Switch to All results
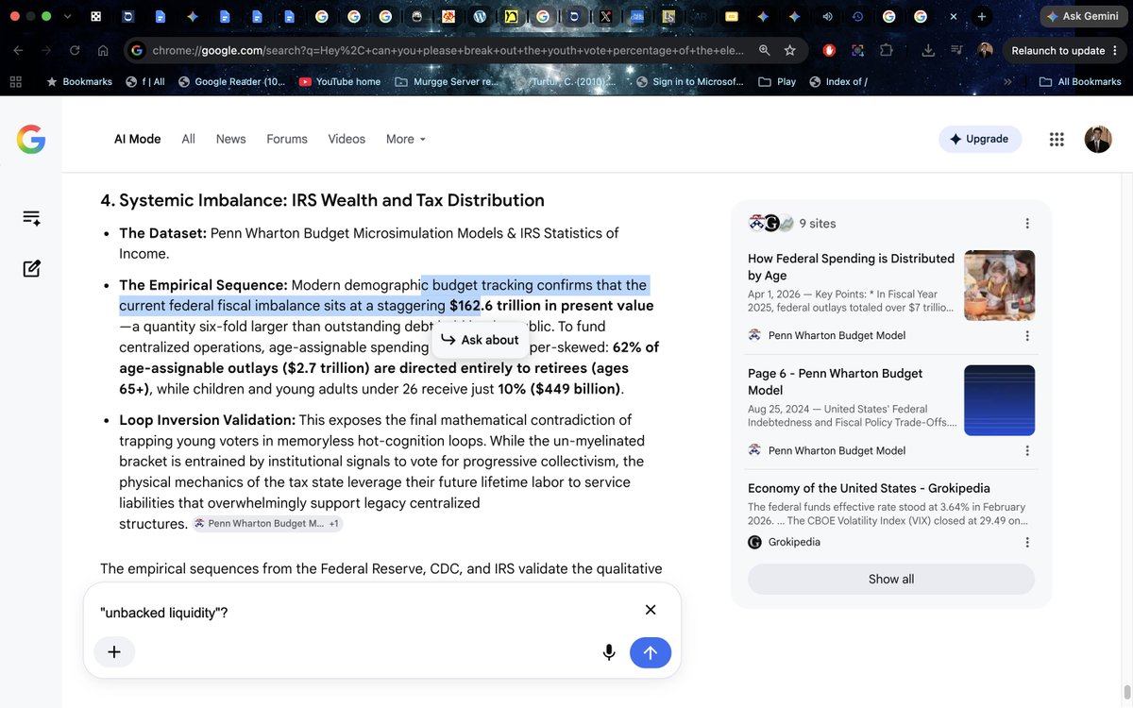 pyautogui.click(x=189, y=139)
